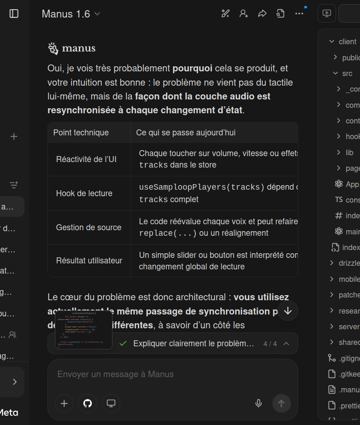Click the magic wand edit icon

[x=225, y=14]
